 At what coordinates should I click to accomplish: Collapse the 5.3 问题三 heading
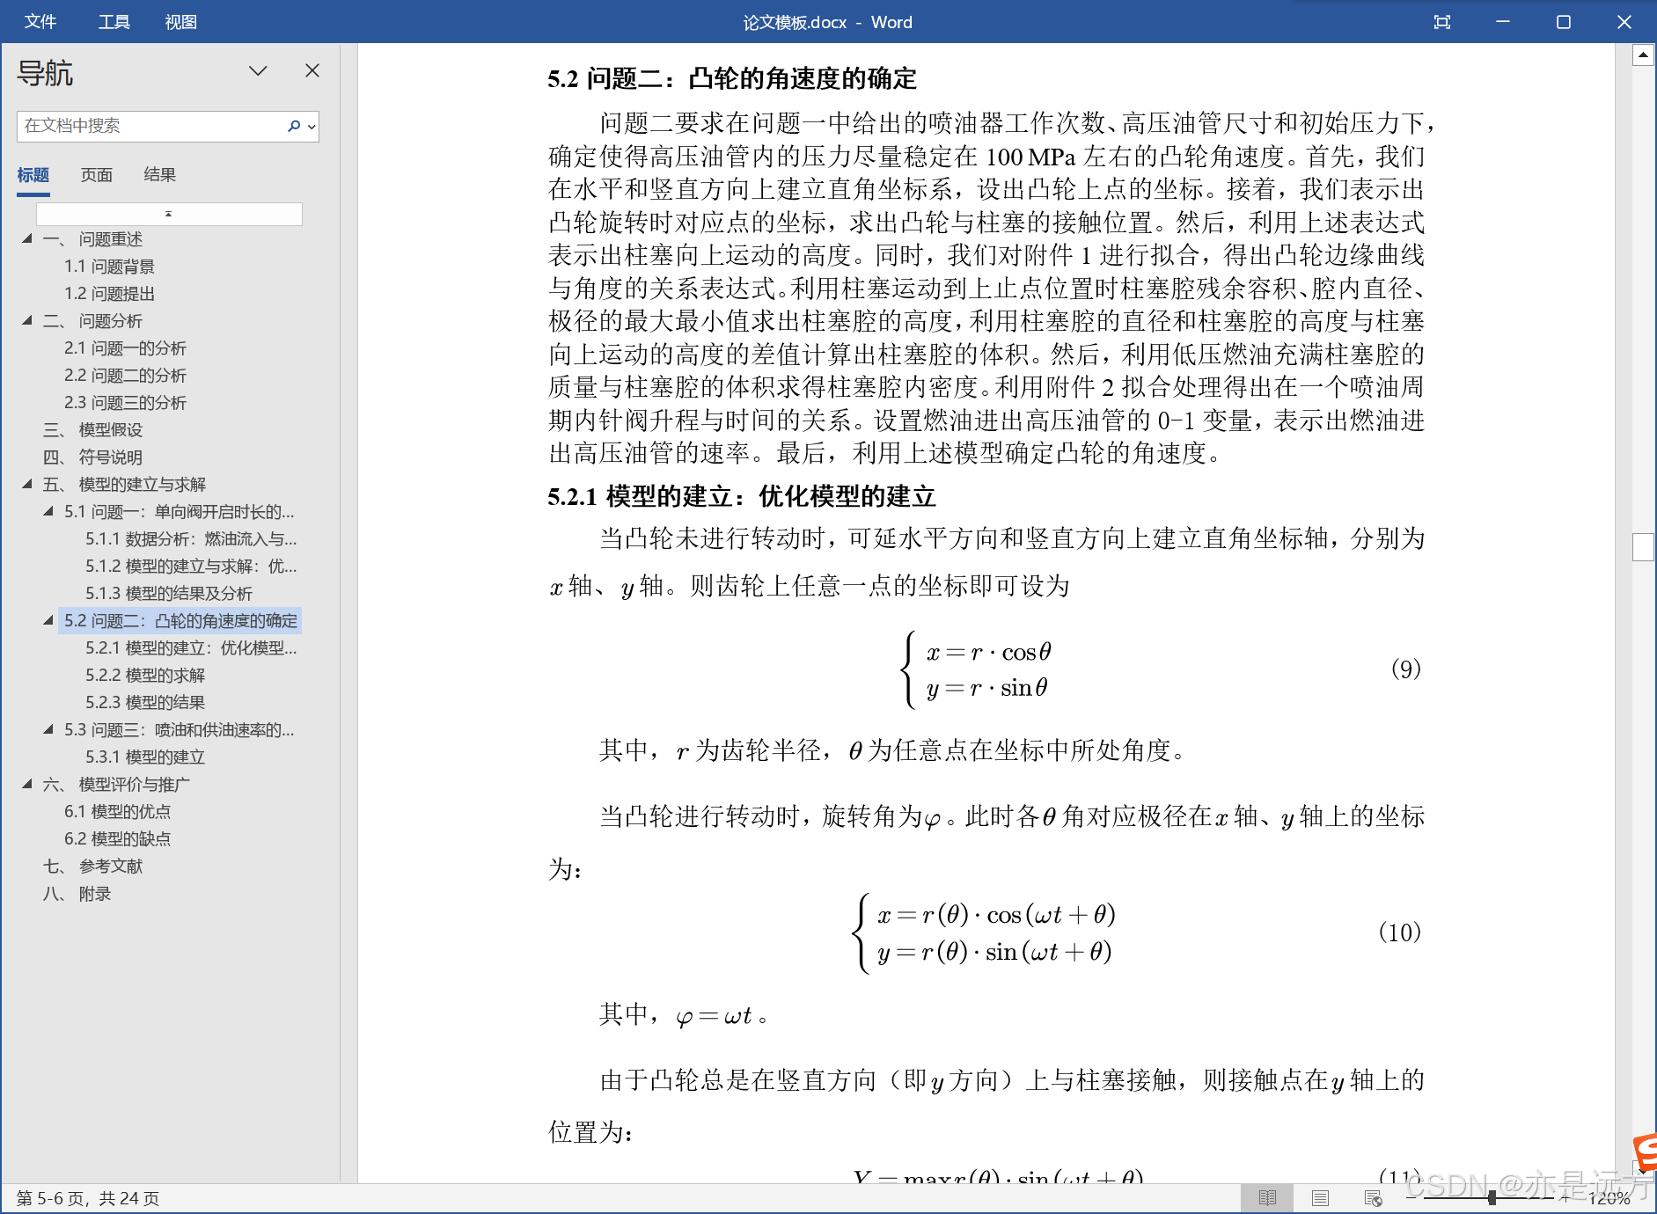[48, 729]
